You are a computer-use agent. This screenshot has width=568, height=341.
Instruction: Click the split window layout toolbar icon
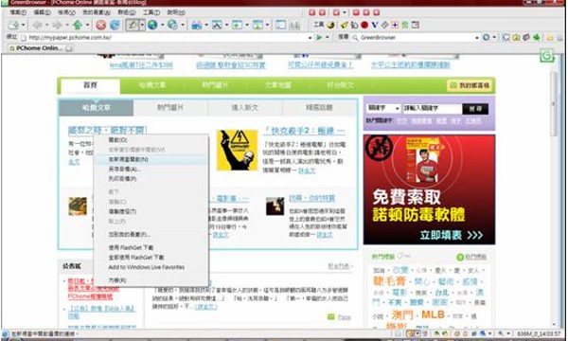tap(281, 25)
